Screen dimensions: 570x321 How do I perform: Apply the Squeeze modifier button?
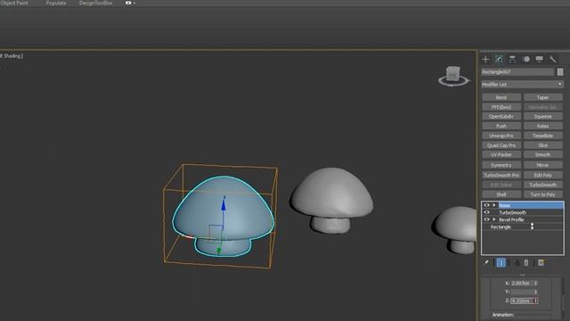tap(542, 117)
